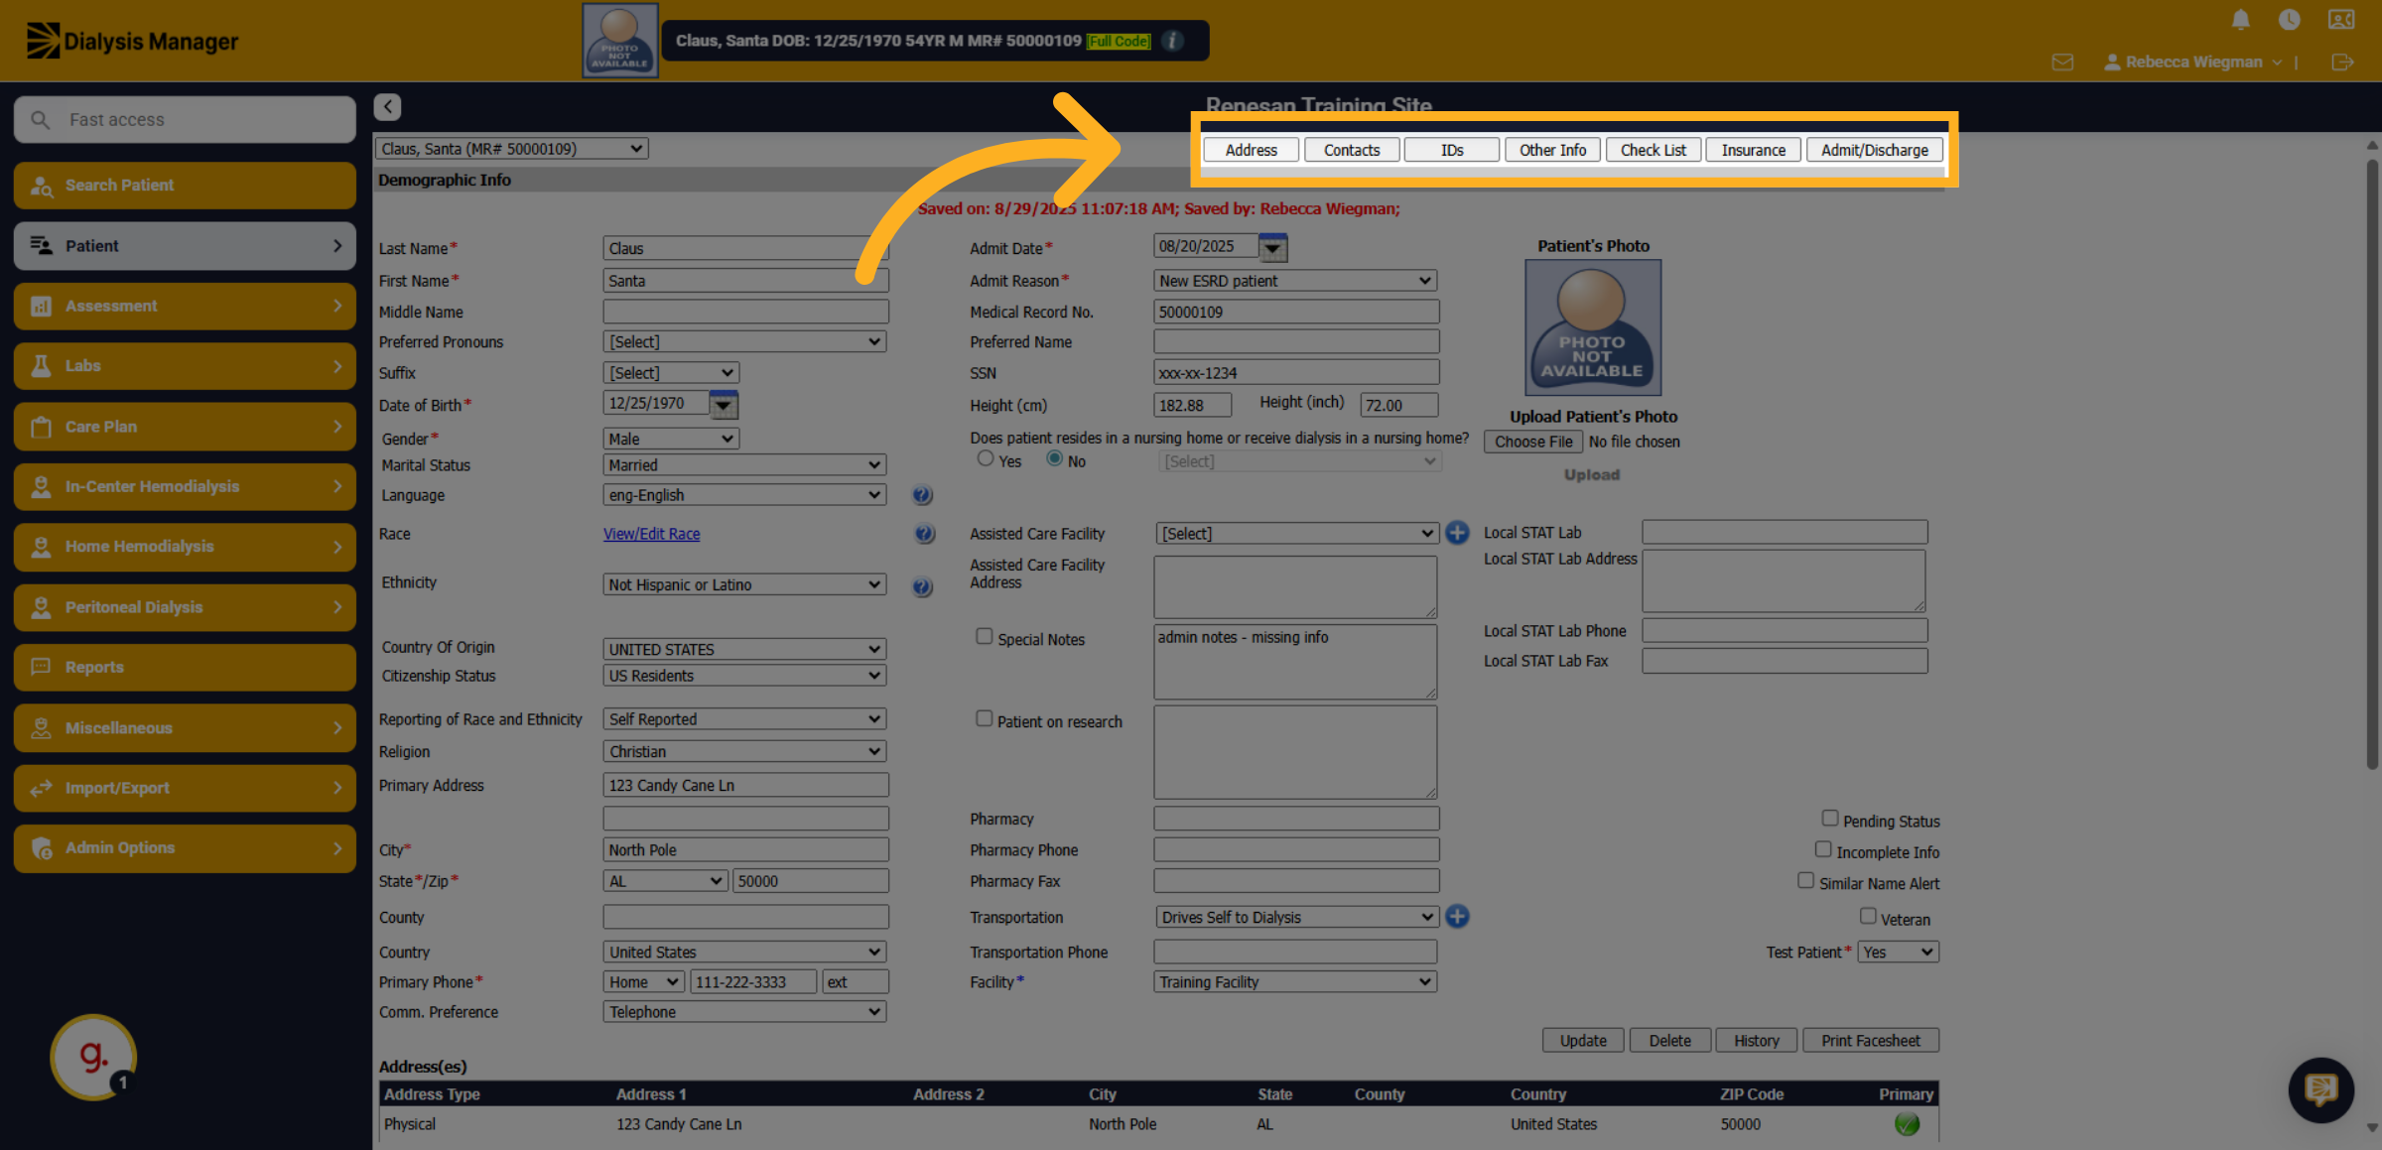Click the patient's photo placeholder thumbnail

[x=1593, y=328]
